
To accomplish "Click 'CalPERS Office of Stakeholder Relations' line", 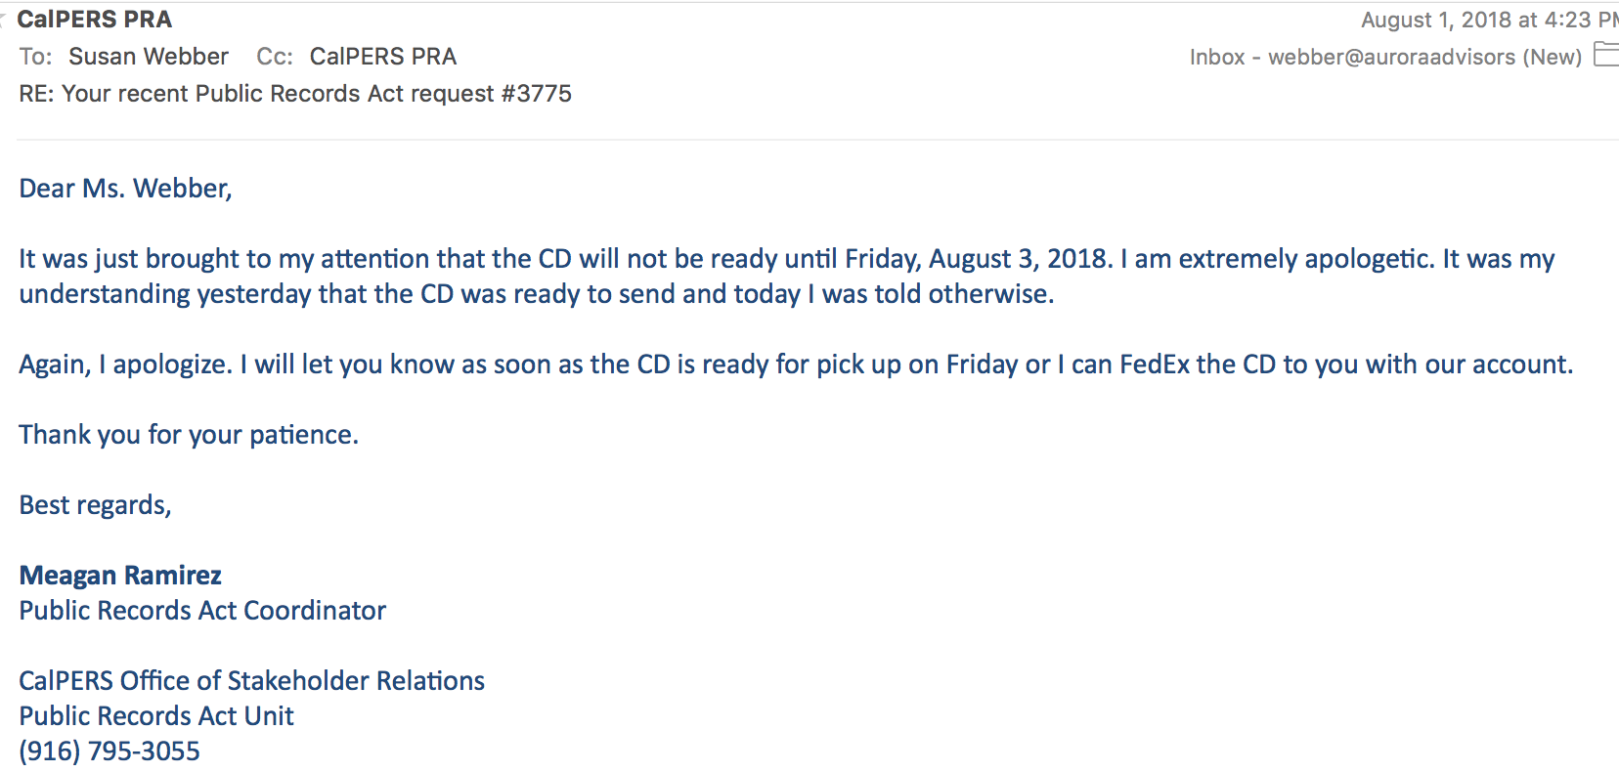I will pyautogui.click(x=252, y=681).
